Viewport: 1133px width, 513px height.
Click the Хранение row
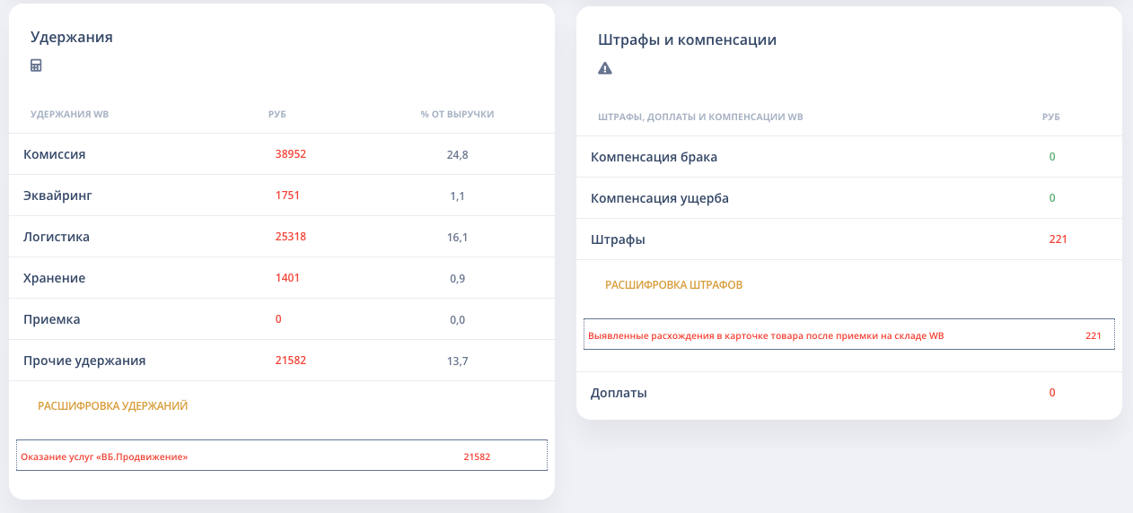(x=282, y=278)
